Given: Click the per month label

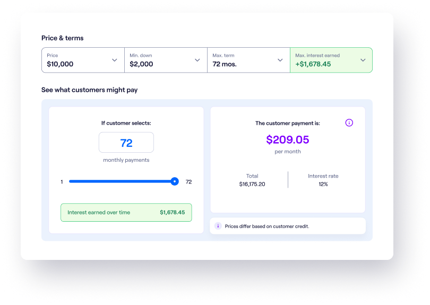Looking at the screenshot, I should coord(287,152).
